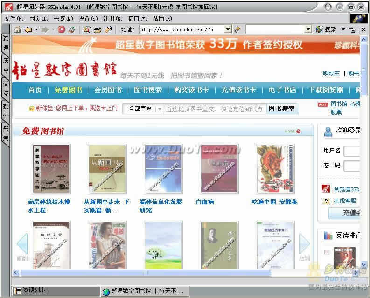The height and width of the screenshot is (298, 370).
Task: Click the SSReader logo in the title bar
Action: (x=9, y=7)
